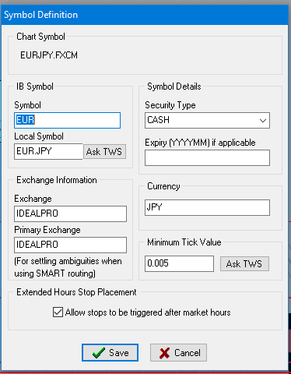Focus the IB Symbol field containing EUR
Screen dimensions: 291x374
point(67,120)
